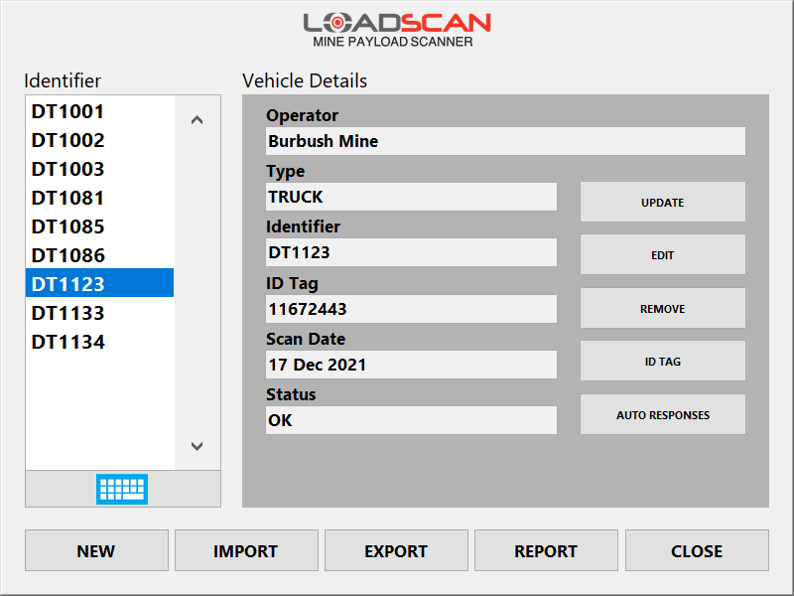Click the CLOSE button
The width and height of the screenshot is (794, 596).
point(697,550)
